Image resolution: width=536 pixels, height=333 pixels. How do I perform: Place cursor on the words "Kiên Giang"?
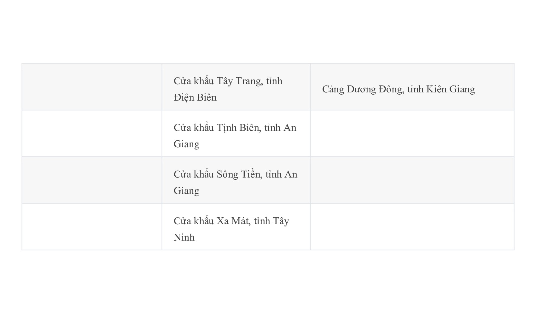point(451,89)
